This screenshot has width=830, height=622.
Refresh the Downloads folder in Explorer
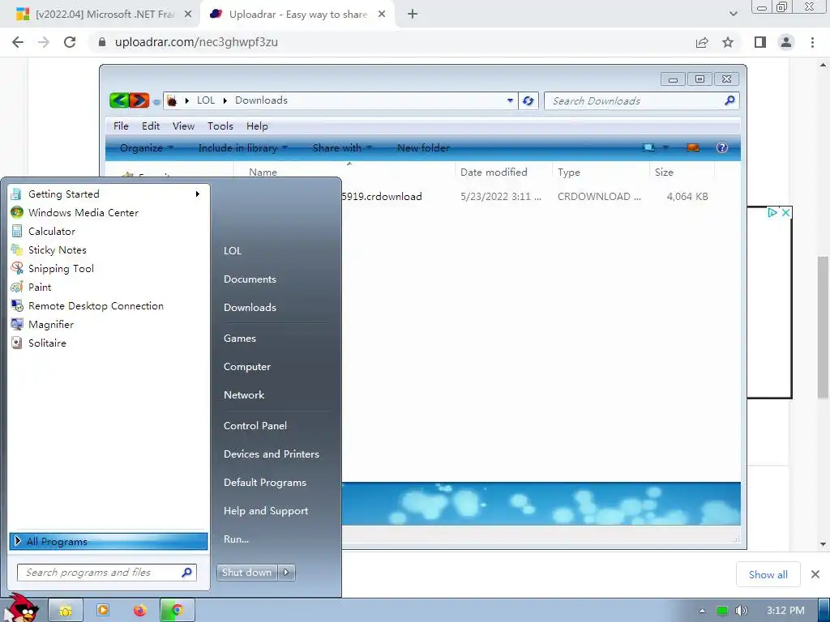[x=528, y=100]
